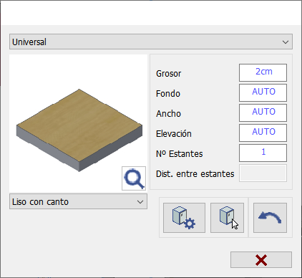Click the red X cancel button
The image size is (302, 278).
[261, 260]
